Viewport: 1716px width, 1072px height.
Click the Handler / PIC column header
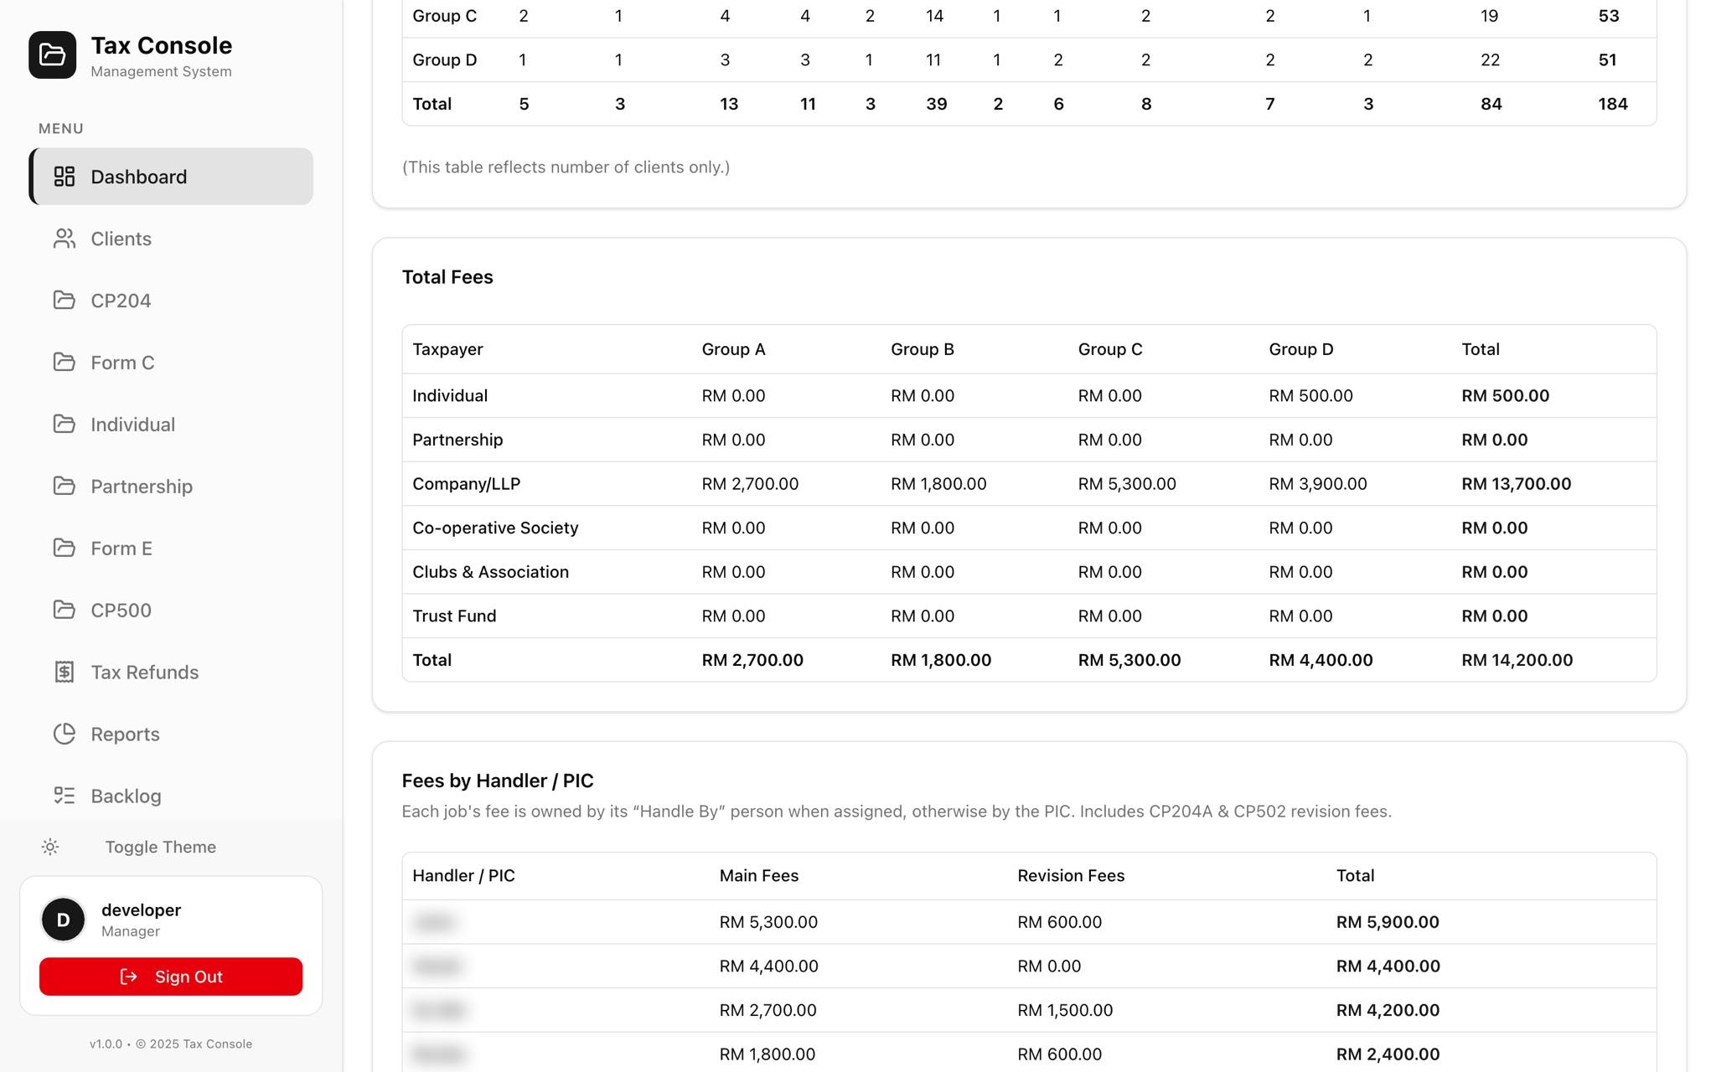463,876
